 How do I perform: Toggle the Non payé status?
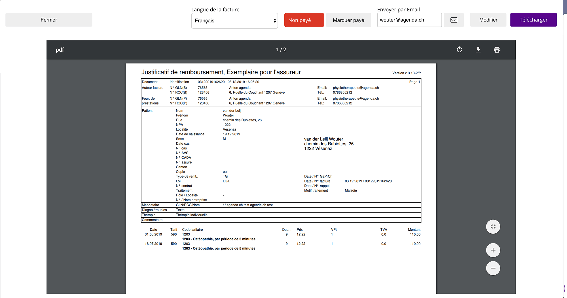coord(304,20)
